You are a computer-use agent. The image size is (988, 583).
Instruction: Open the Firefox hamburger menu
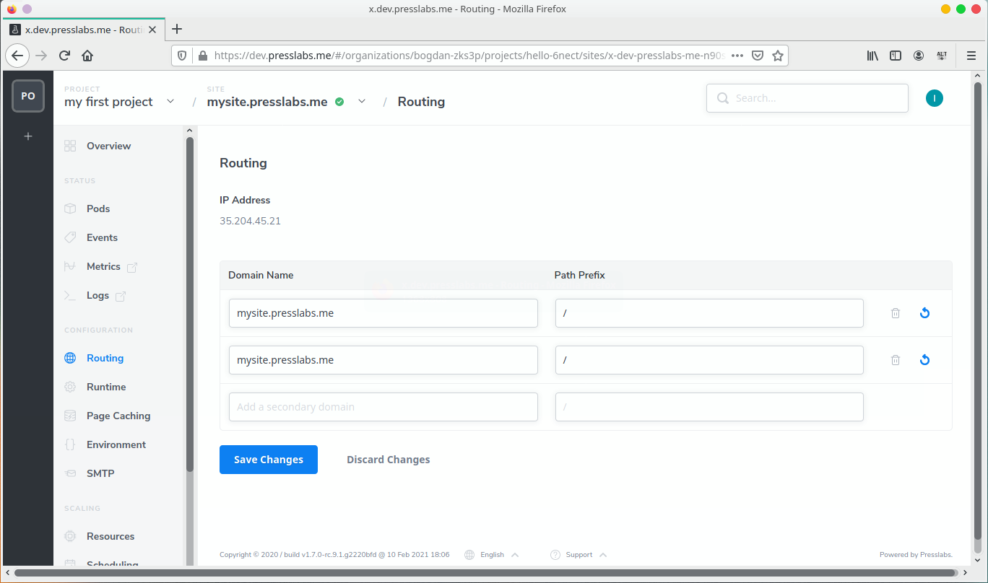[x=971, y=56]
